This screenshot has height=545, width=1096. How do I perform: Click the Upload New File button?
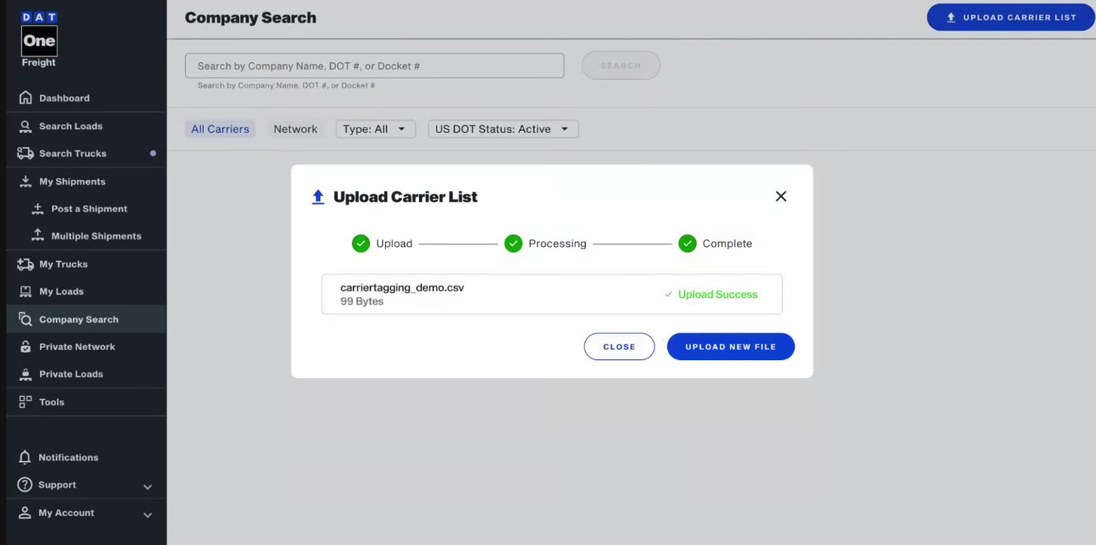click(730, 347)
